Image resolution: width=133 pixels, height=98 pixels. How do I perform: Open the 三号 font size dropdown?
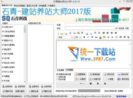click(77, 37)
